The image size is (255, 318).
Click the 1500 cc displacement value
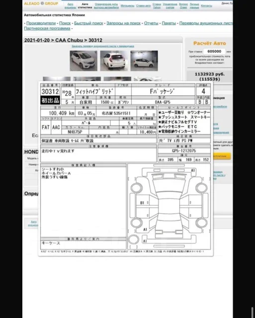click(x=107, y=102)
